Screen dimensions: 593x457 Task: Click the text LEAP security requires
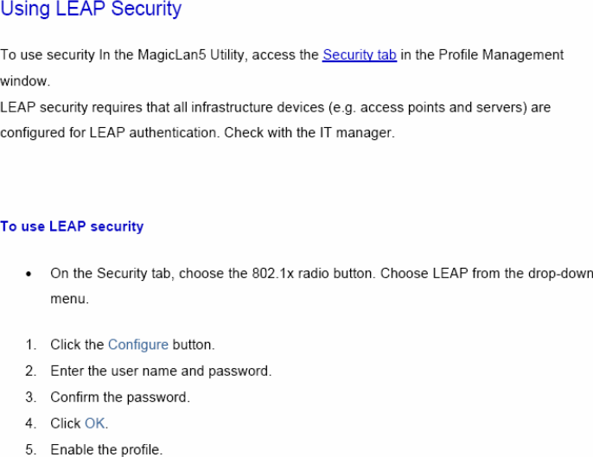71,108
